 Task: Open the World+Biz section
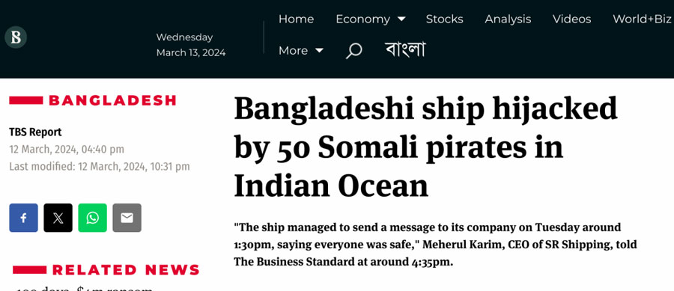pyautogui.click(x=643, y=19)
